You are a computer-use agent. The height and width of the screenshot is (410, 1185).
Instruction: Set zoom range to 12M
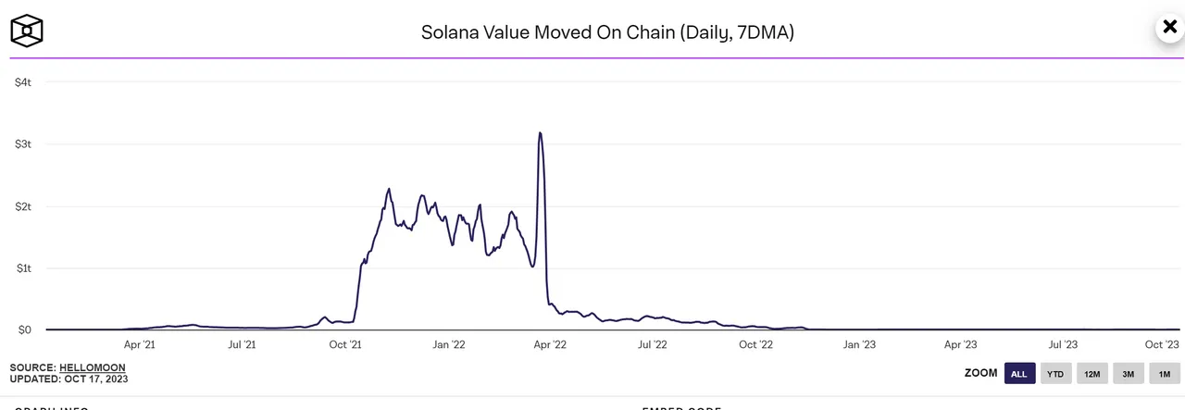pos(1091,374)
